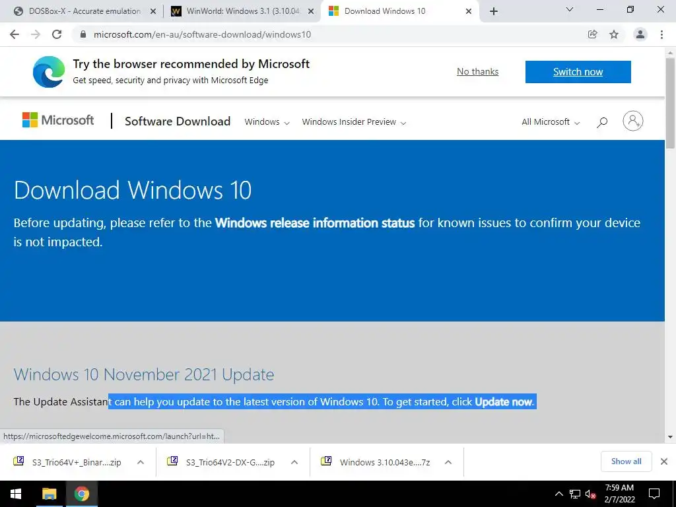This screenshot has height=507, width=676.
Task: Click the Microsoft Edge logo
Action: [49, 71]
